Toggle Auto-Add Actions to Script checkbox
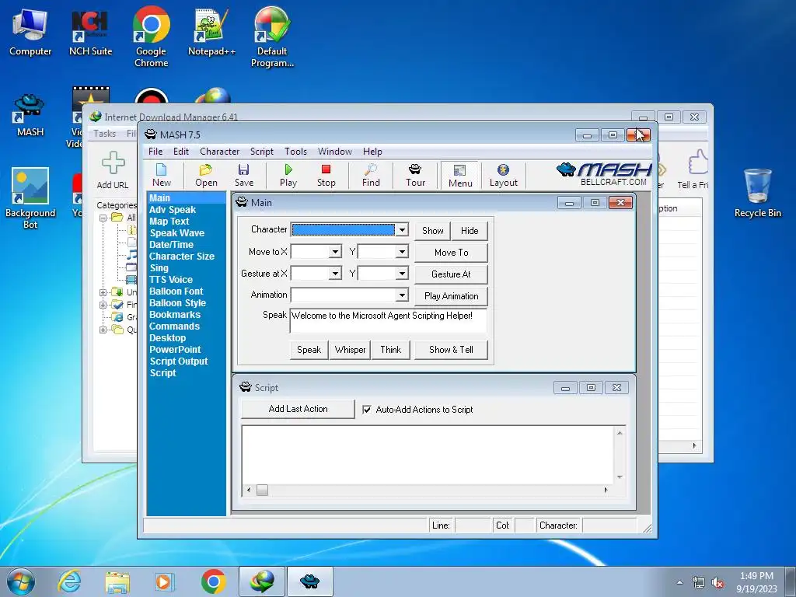796x597 pixels. [367, 409]
